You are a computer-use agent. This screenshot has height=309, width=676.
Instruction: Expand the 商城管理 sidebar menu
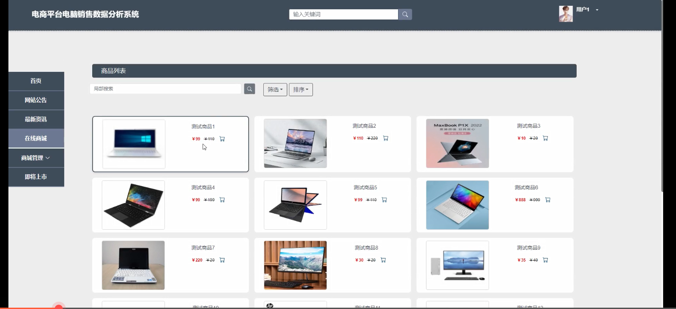pyautogui.click(x=36, y=158)
